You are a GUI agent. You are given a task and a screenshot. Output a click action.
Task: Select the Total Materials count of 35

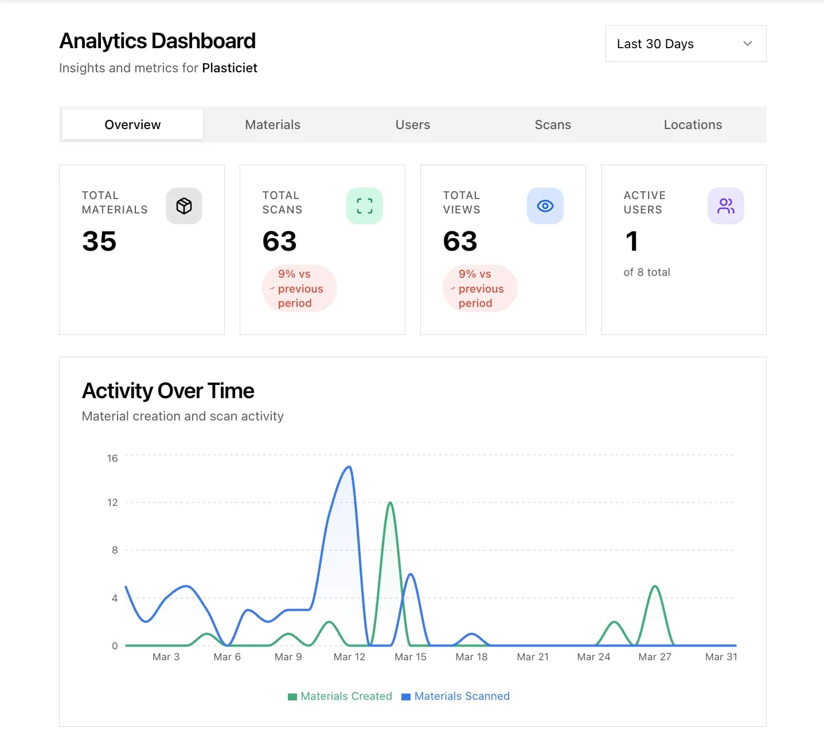(99, 242)
